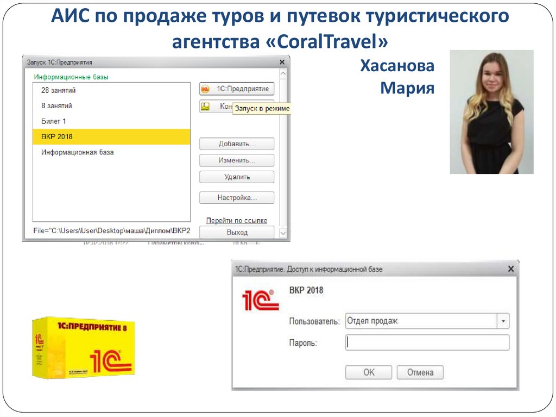Screen dimensions: 556x417
Task: Confirm login with OK button
Action: 369,372
